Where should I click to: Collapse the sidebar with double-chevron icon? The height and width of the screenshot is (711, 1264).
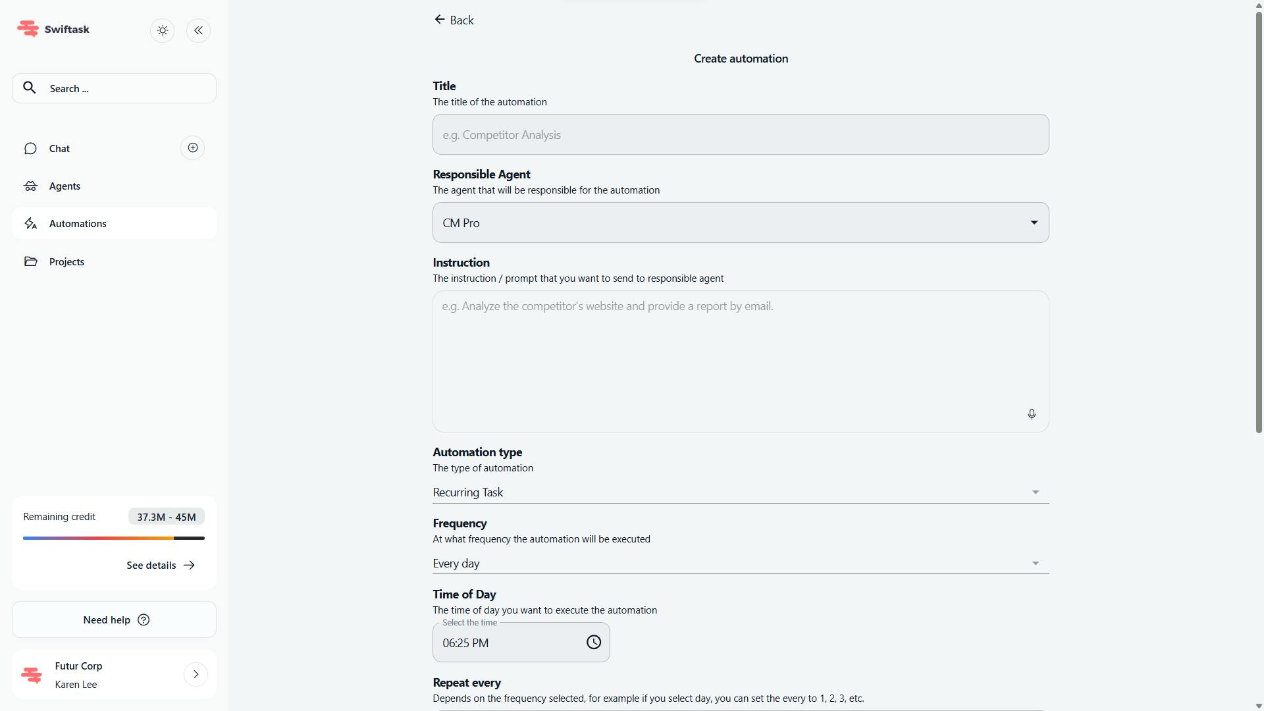(x=198, y=30)
